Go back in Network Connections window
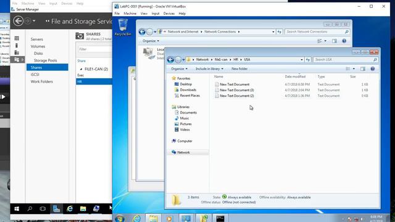 [142, 31]
